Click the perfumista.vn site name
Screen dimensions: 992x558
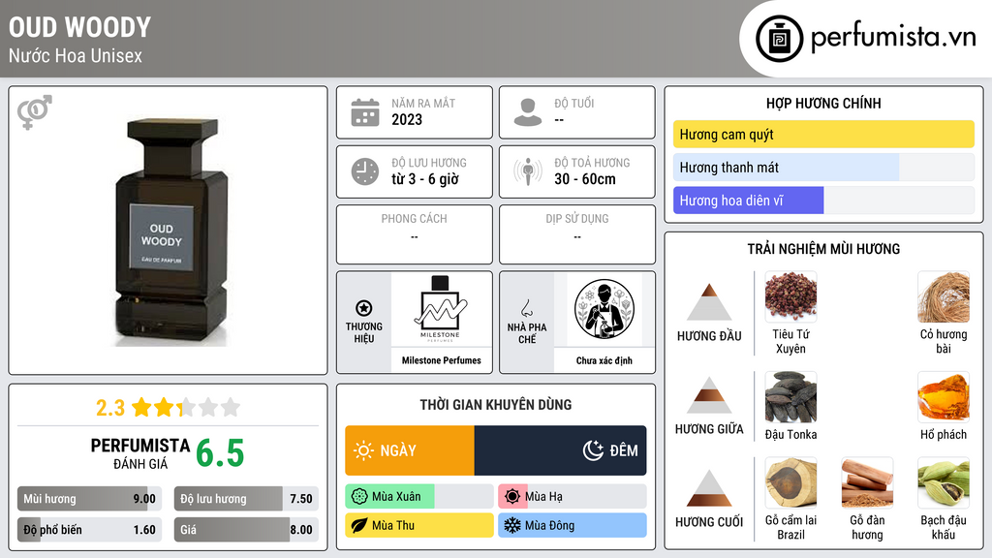[x=893, y=38]
